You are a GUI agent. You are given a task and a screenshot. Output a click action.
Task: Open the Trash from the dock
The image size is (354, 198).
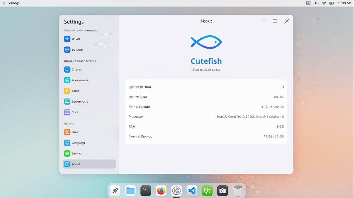click(x=238, y=191)
